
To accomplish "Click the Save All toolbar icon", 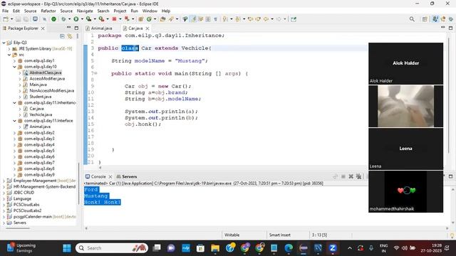I will tap(26, 19).
